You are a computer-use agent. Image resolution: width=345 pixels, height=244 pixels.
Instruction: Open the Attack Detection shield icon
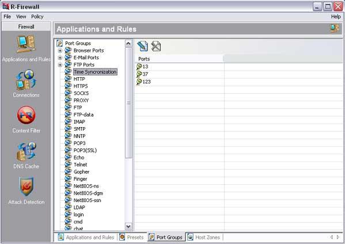(26, 186)
